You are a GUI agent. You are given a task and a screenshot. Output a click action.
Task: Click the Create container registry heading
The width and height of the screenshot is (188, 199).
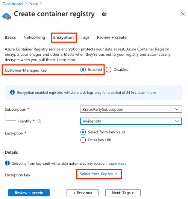point(54,14)
